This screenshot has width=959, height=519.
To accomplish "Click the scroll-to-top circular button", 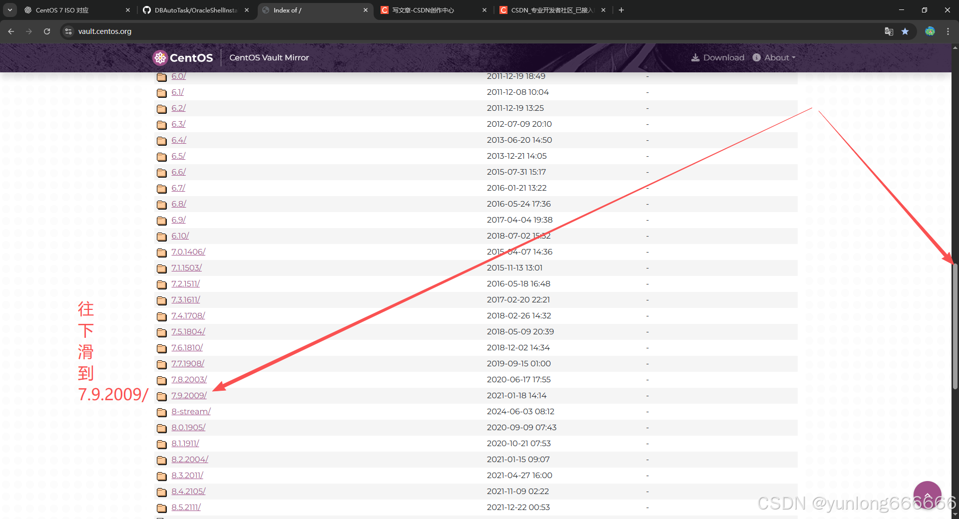I will (928, 495).
